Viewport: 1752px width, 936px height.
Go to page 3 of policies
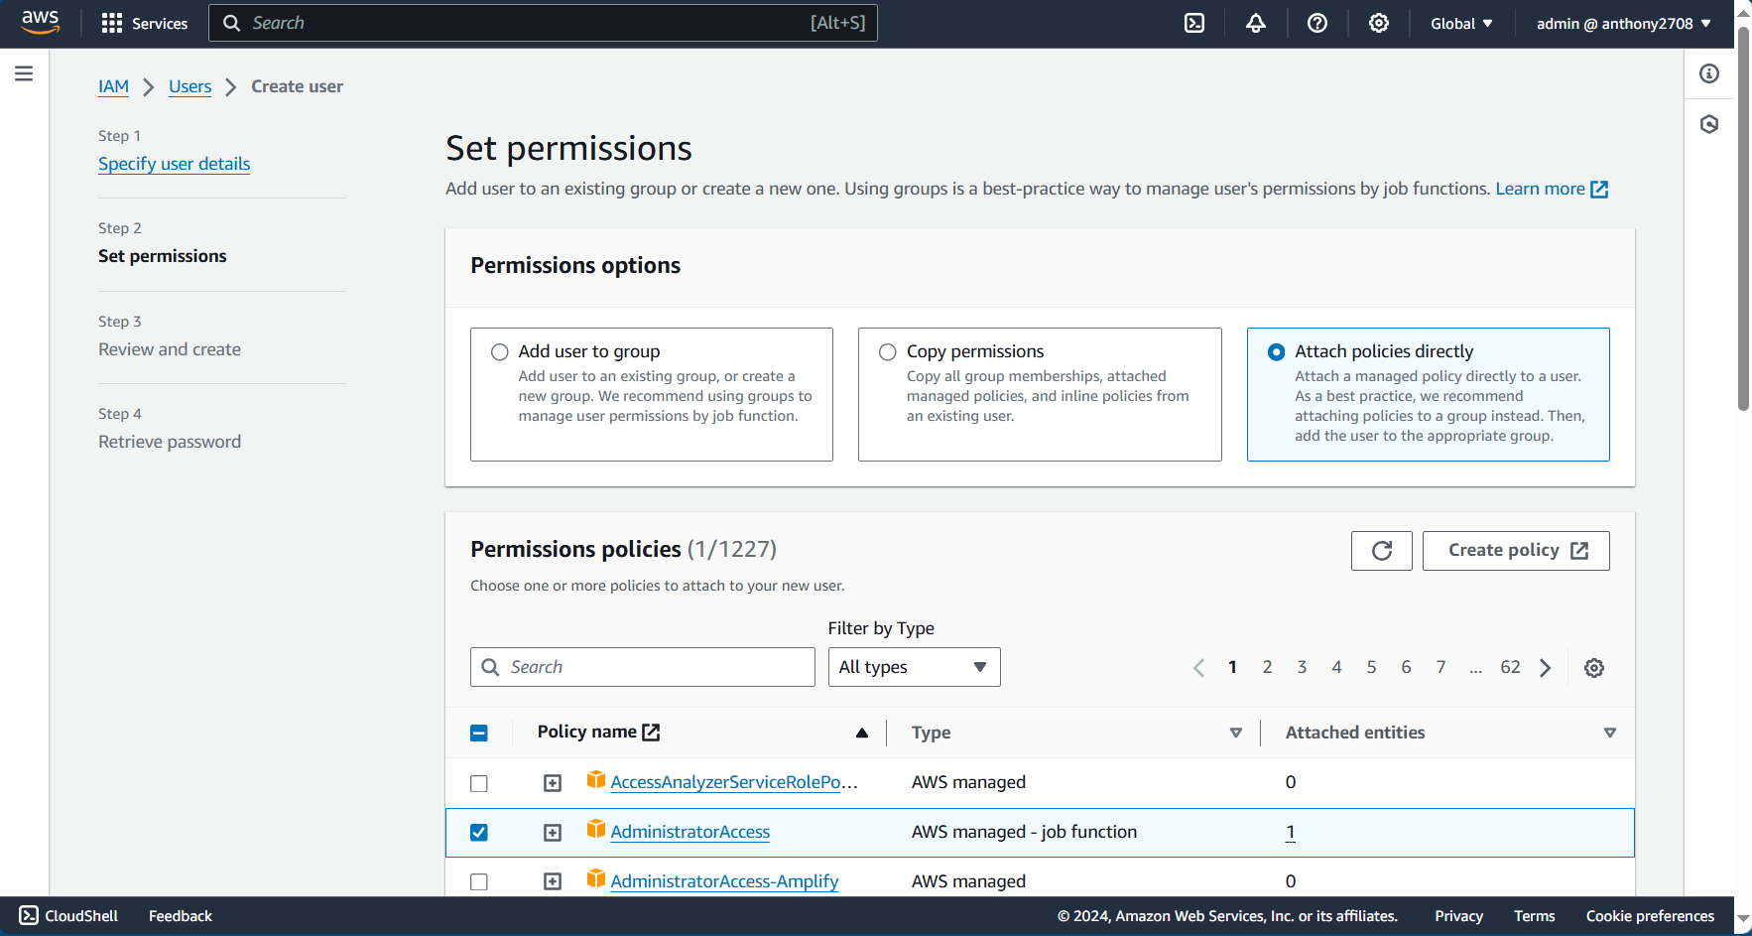1302,667
